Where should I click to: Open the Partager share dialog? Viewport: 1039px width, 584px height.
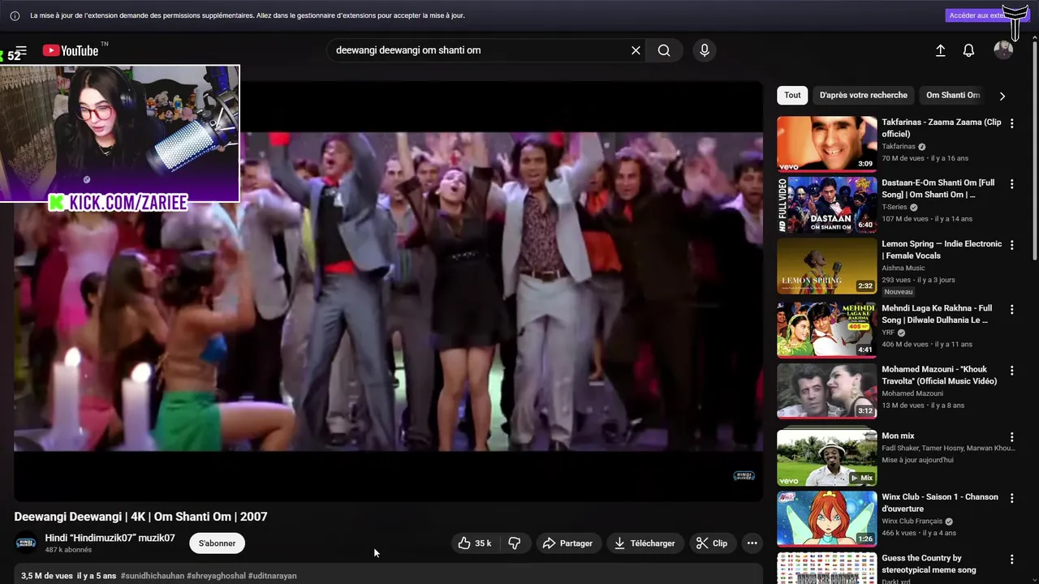pos(567,543)
